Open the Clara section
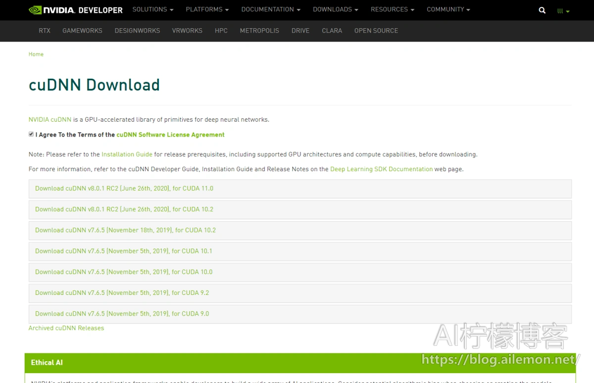This screenshot has width=594, height=383. (x=332, y=31)
